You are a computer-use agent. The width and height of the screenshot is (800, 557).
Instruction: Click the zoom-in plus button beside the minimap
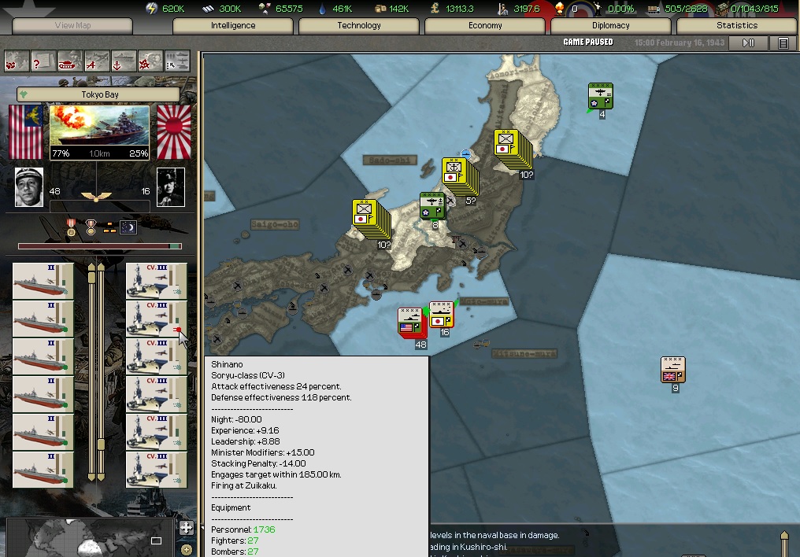click(187, 549)
